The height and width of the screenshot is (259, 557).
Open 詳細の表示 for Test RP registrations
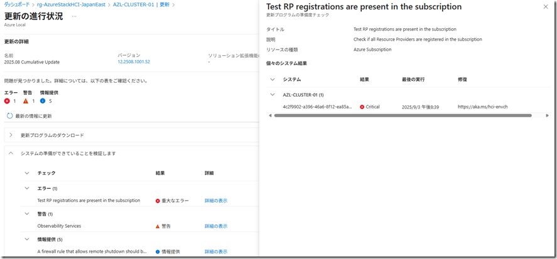(x=216, y=201)
